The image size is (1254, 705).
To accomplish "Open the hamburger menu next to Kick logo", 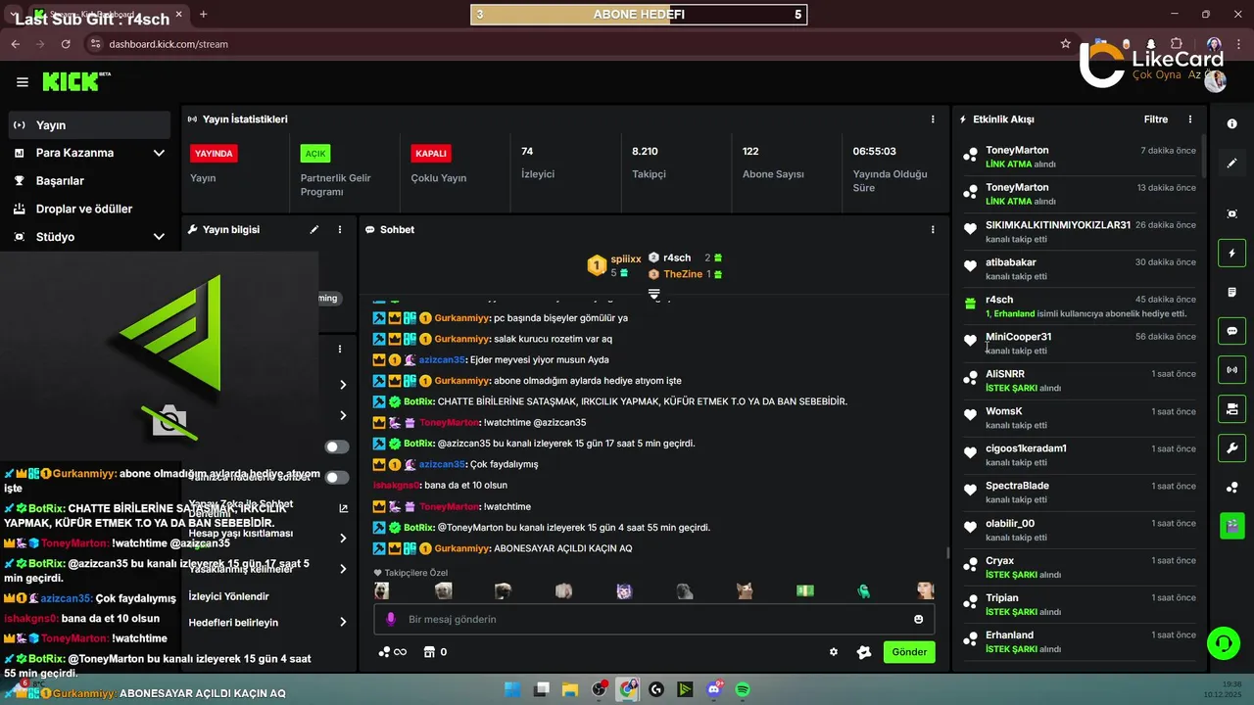I will click(23, 82).
